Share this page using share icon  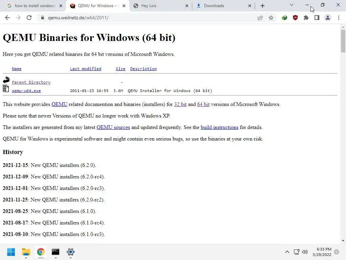pyautogui.click(x=260, y=18)
